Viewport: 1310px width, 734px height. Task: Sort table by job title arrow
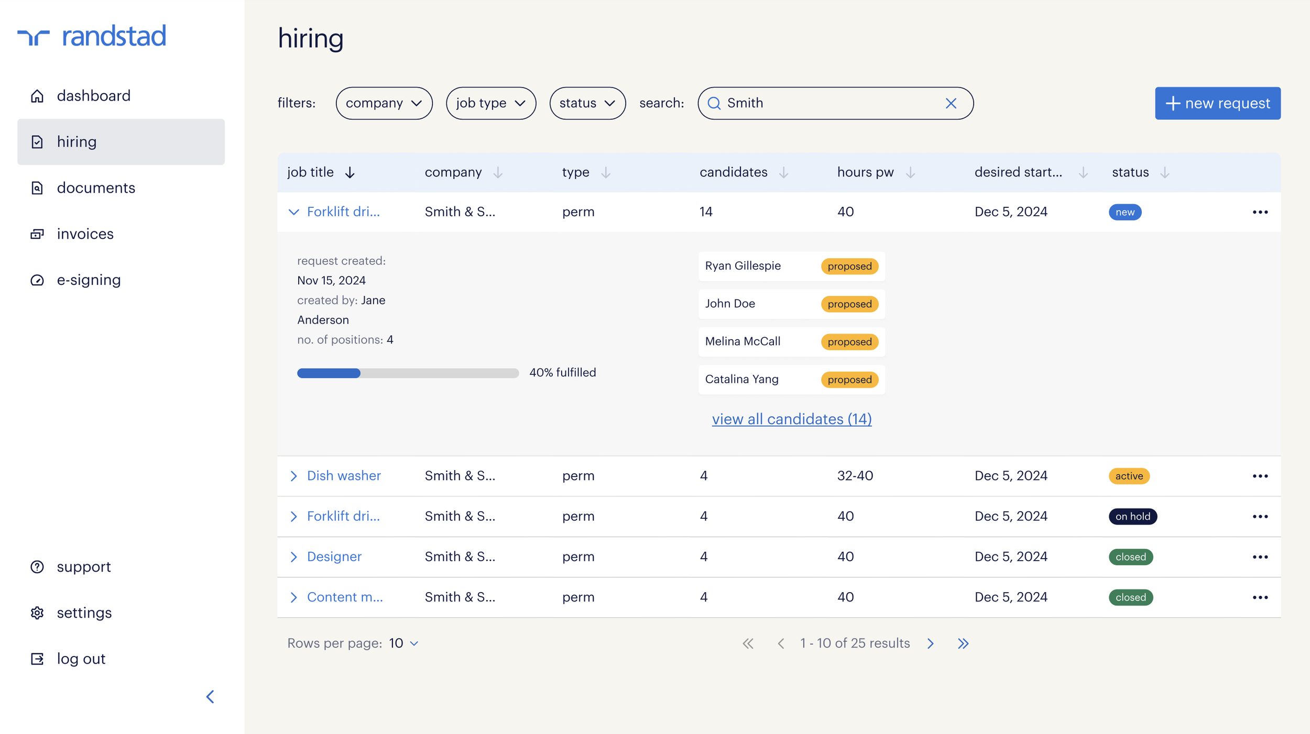point(350,173)
